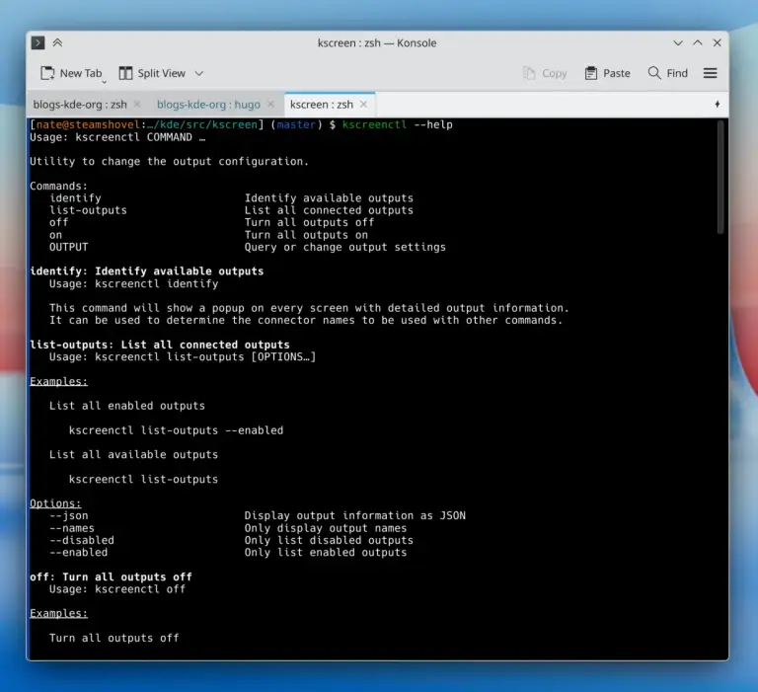The width and height of the screenshot is (758, 692).
Task: Expand the New Tab profile dropdown arrow
Action: tap(104, 82)
